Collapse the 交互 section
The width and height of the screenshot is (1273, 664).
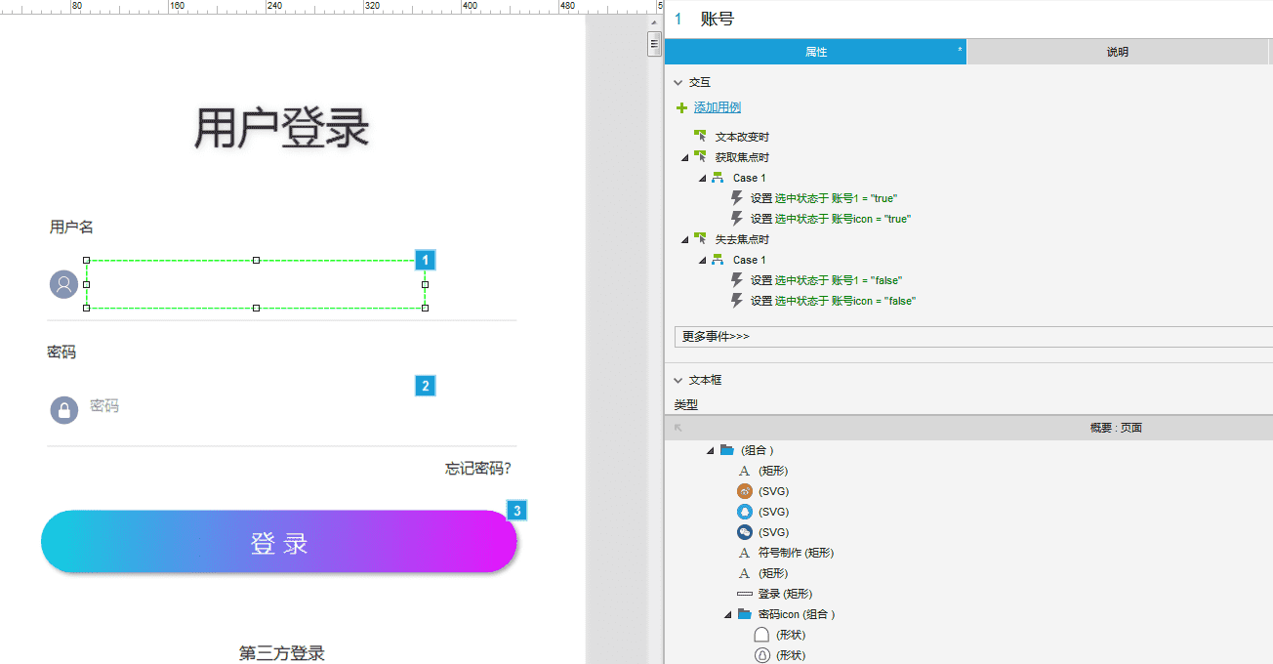[678, 83]
